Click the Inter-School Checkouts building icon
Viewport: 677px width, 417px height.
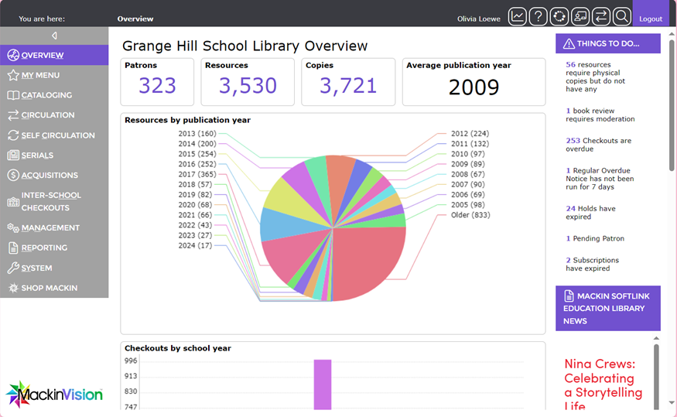[13, 202]
